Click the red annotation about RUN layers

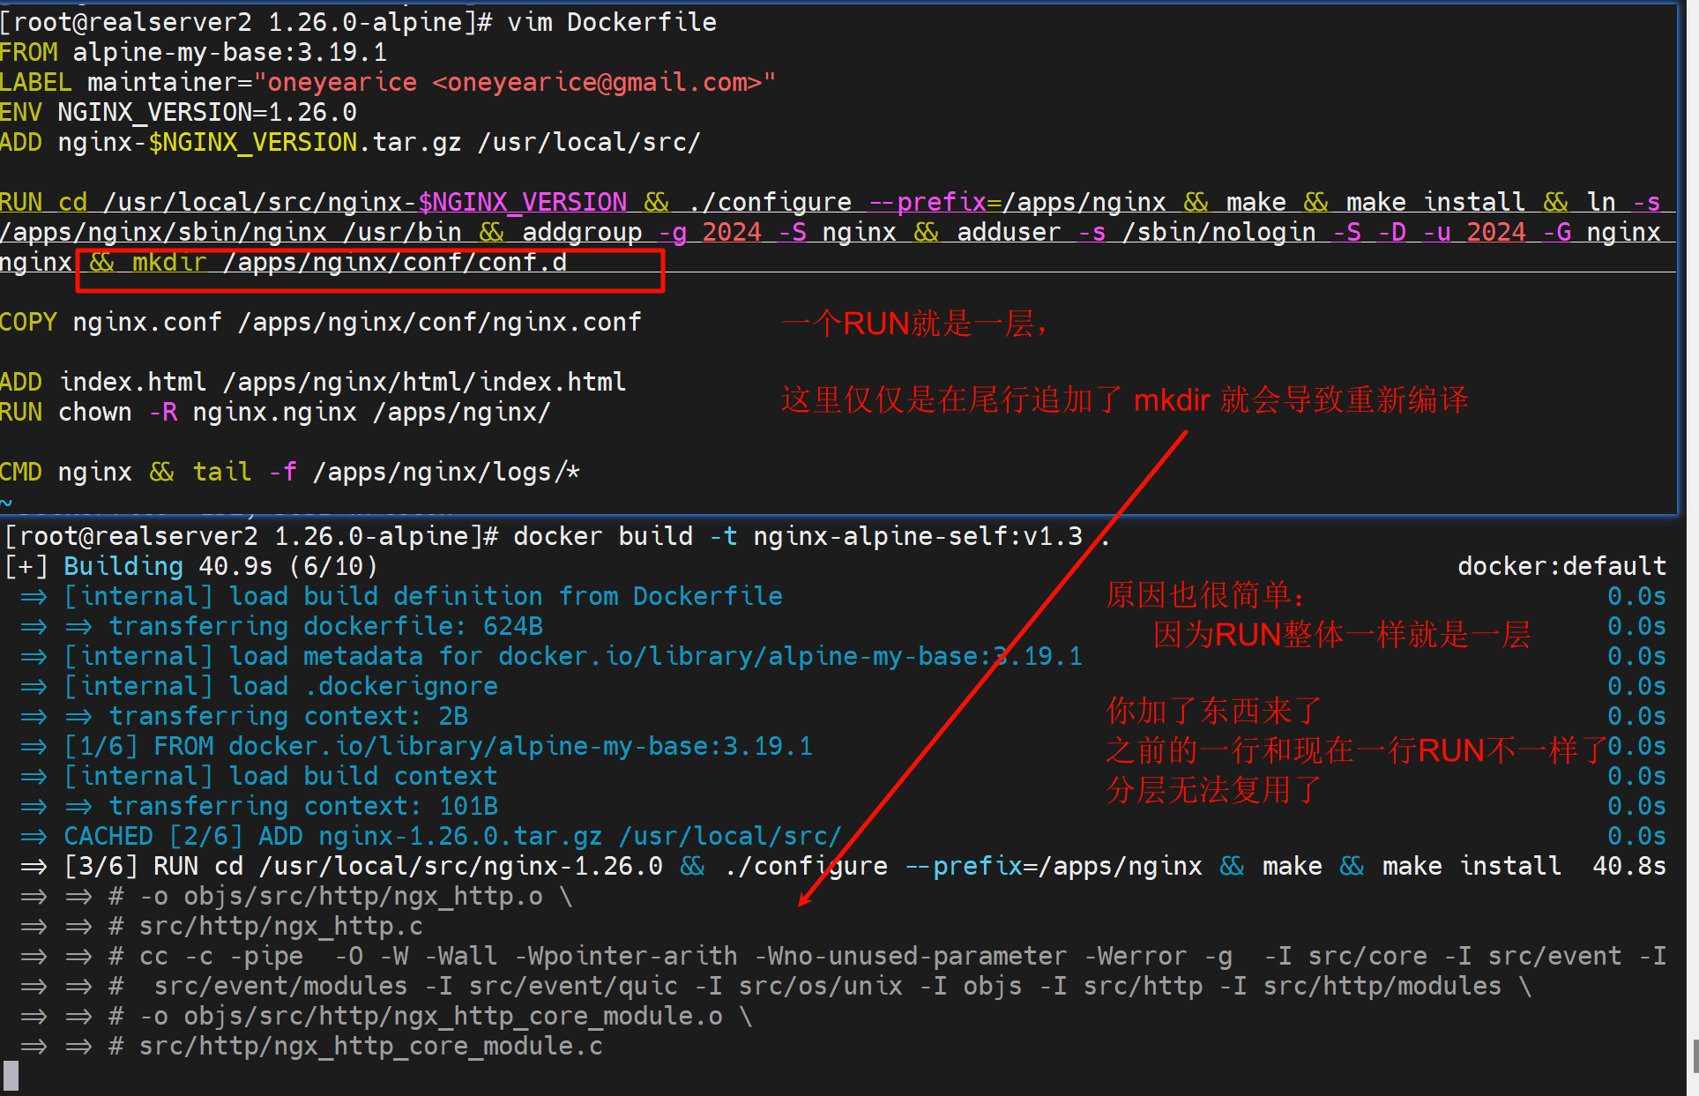(913, 323)
